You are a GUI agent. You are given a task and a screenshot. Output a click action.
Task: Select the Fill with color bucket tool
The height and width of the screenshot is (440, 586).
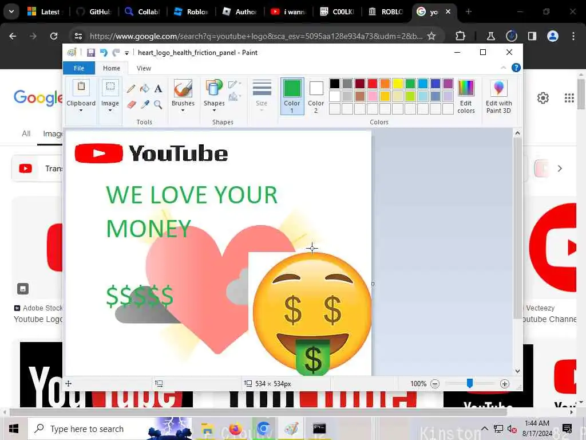click(x=145, y=89)
